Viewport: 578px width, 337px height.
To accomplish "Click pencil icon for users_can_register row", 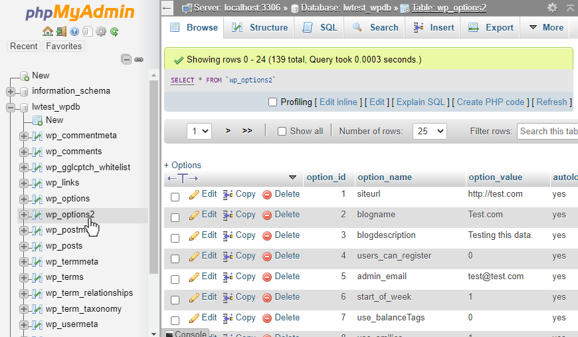I will [194, 257].
